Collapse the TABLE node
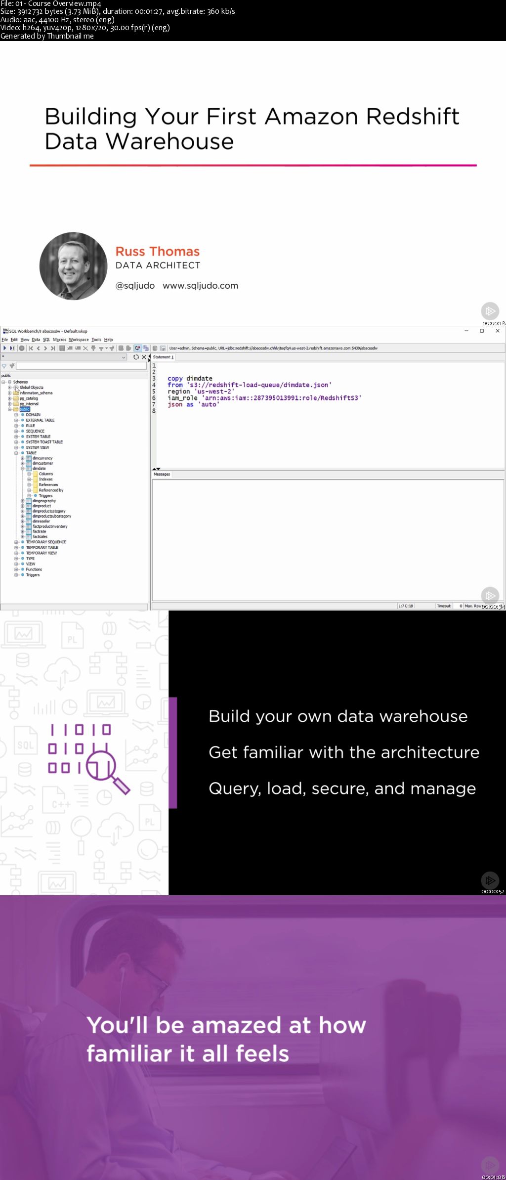This screenshot has width=506, height=1180. (16, 453)
